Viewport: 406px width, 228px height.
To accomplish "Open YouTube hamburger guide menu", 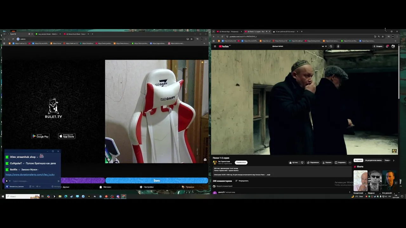I will click(x=215, y=46).
